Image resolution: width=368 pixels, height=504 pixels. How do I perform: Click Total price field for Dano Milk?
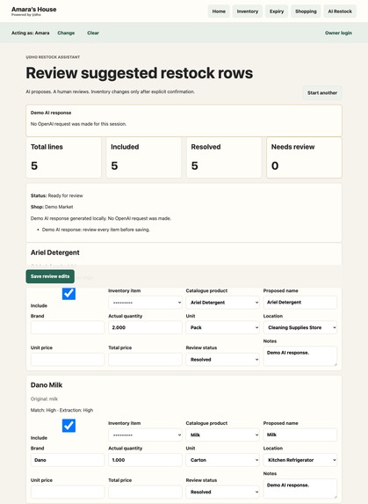145,492
